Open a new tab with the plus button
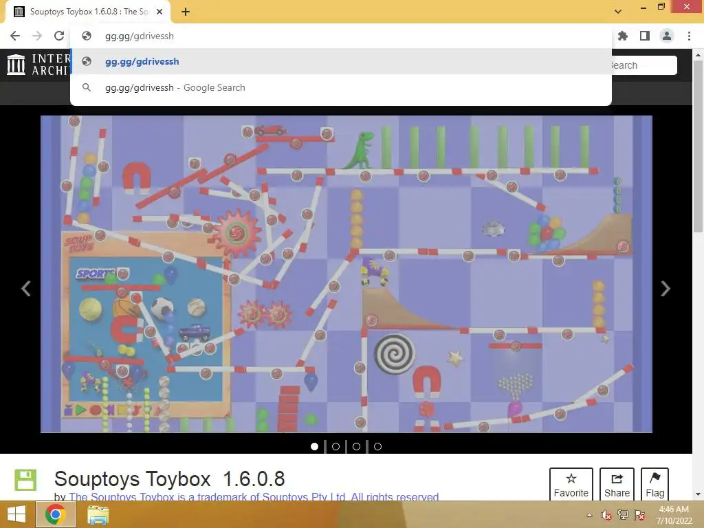 point(186,12)
